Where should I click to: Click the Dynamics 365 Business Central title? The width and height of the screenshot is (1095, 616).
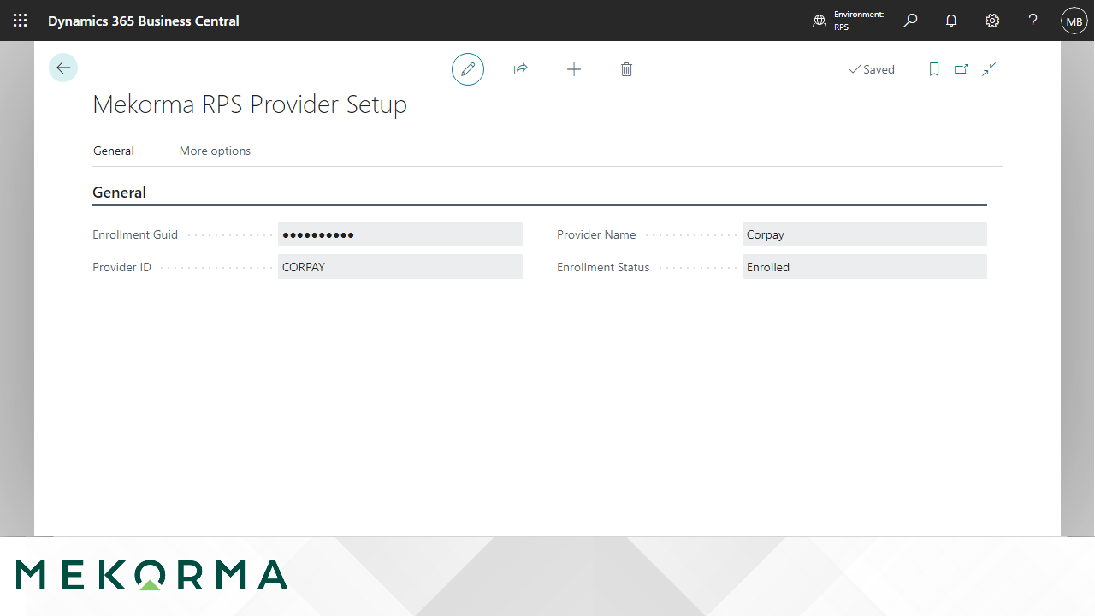tap(144, 21)
